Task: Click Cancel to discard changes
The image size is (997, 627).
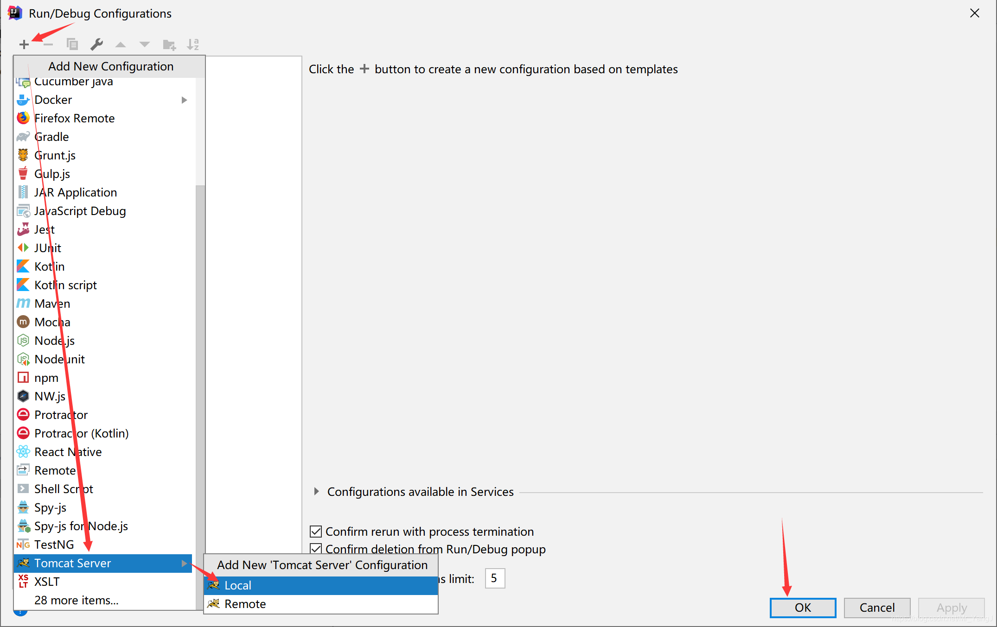Action: pyautogui.click(x=877, y=606)
